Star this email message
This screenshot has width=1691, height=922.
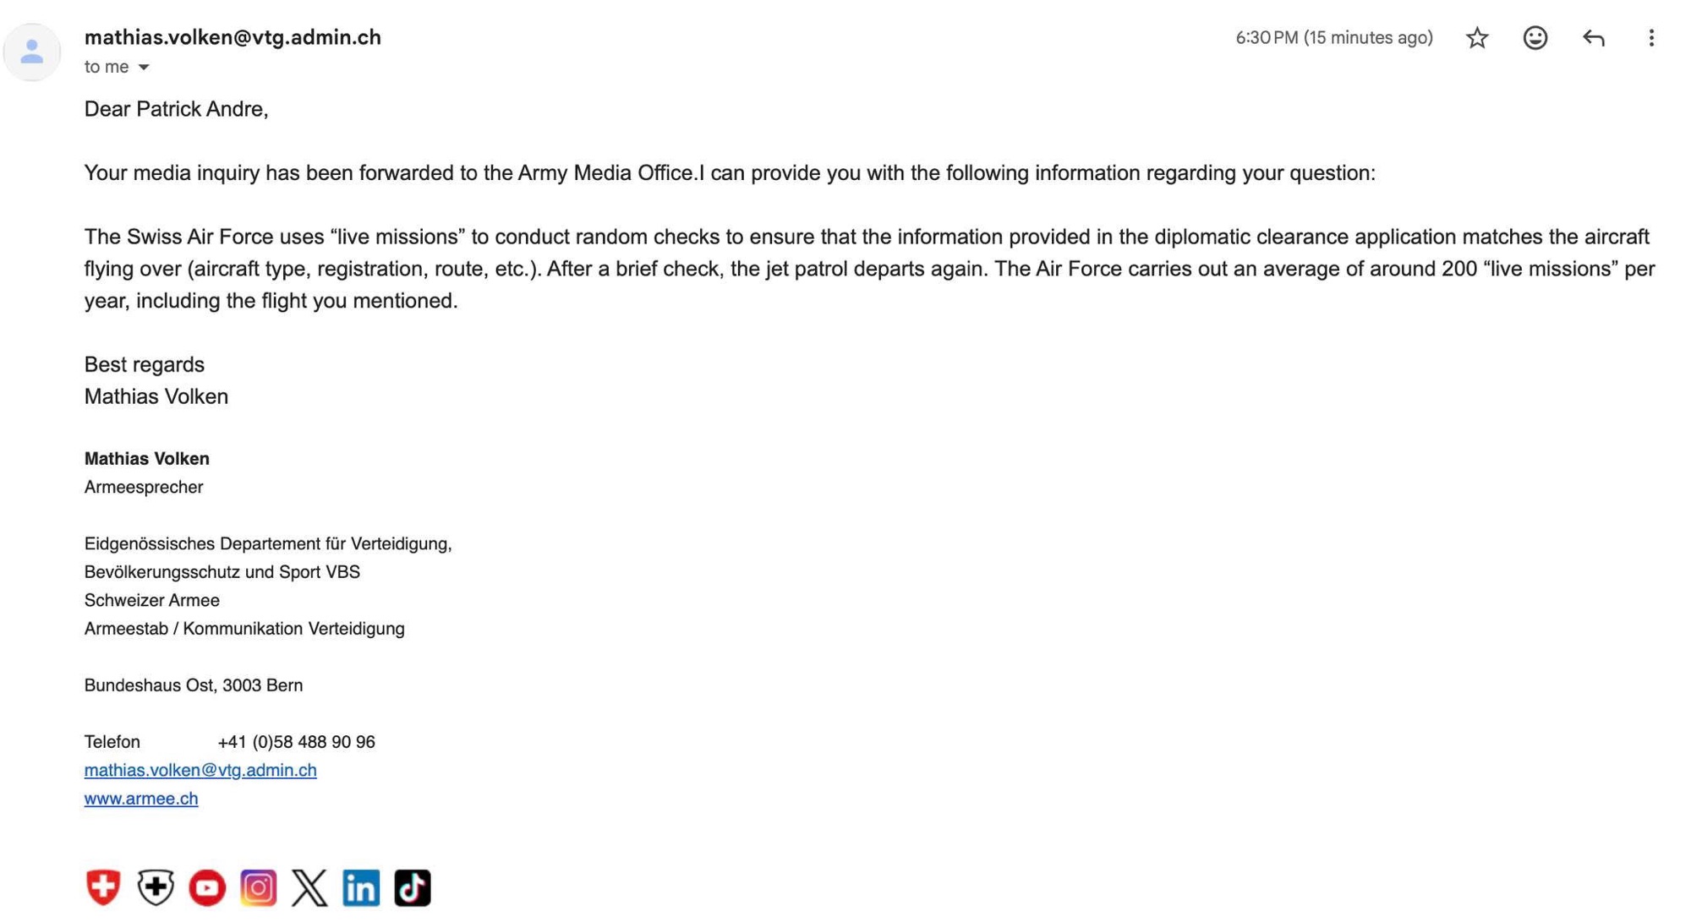pyautogui.click(x=1477, y=38)
